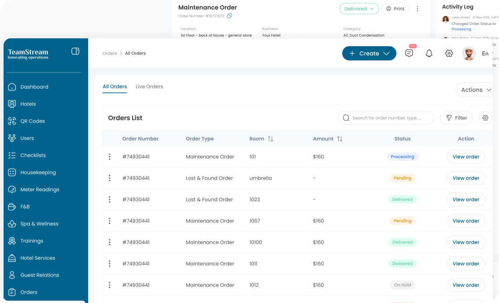Copy the order number #16727822

tap(229, 16)
